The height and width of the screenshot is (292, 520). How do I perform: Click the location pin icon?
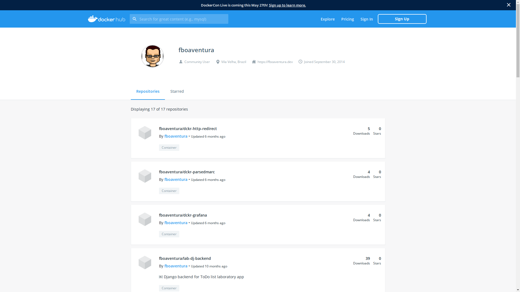coord(218,62)
